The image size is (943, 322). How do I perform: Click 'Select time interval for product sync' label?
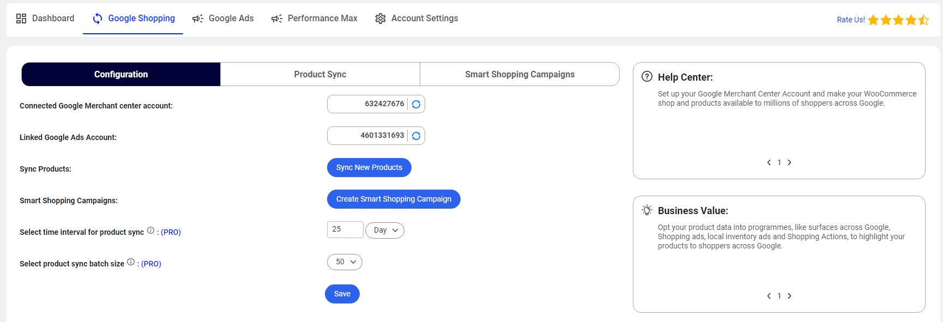click(82, 232)
